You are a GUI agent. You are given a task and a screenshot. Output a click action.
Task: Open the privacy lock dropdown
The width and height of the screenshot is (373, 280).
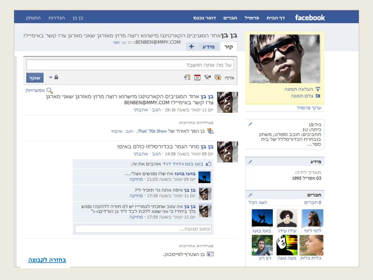(x=54, y=77)
